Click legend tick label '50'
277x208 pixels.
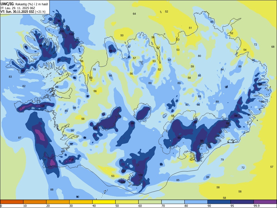coord(117,206)
